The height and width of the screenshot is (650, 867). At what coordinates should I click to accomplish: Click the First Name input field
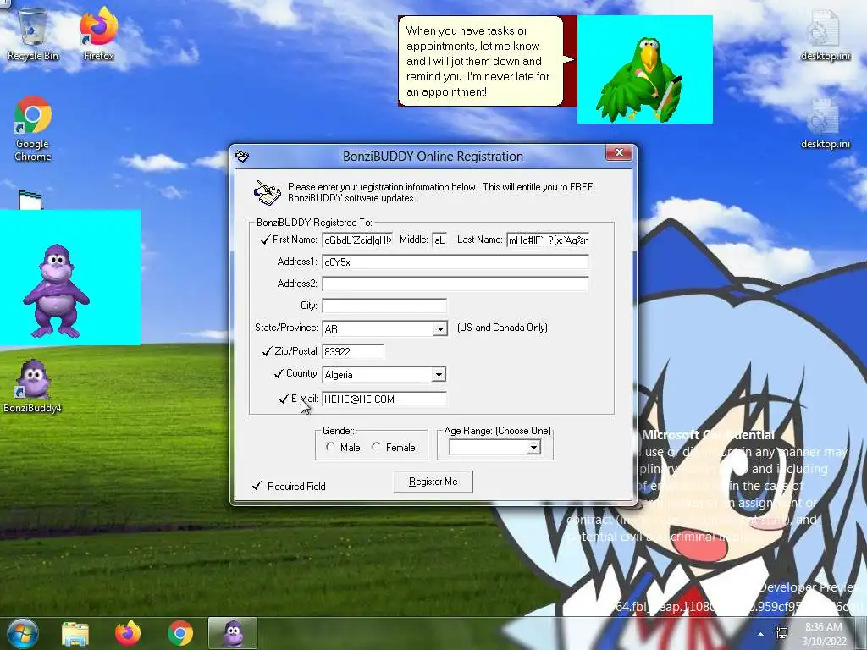[358, 240]
